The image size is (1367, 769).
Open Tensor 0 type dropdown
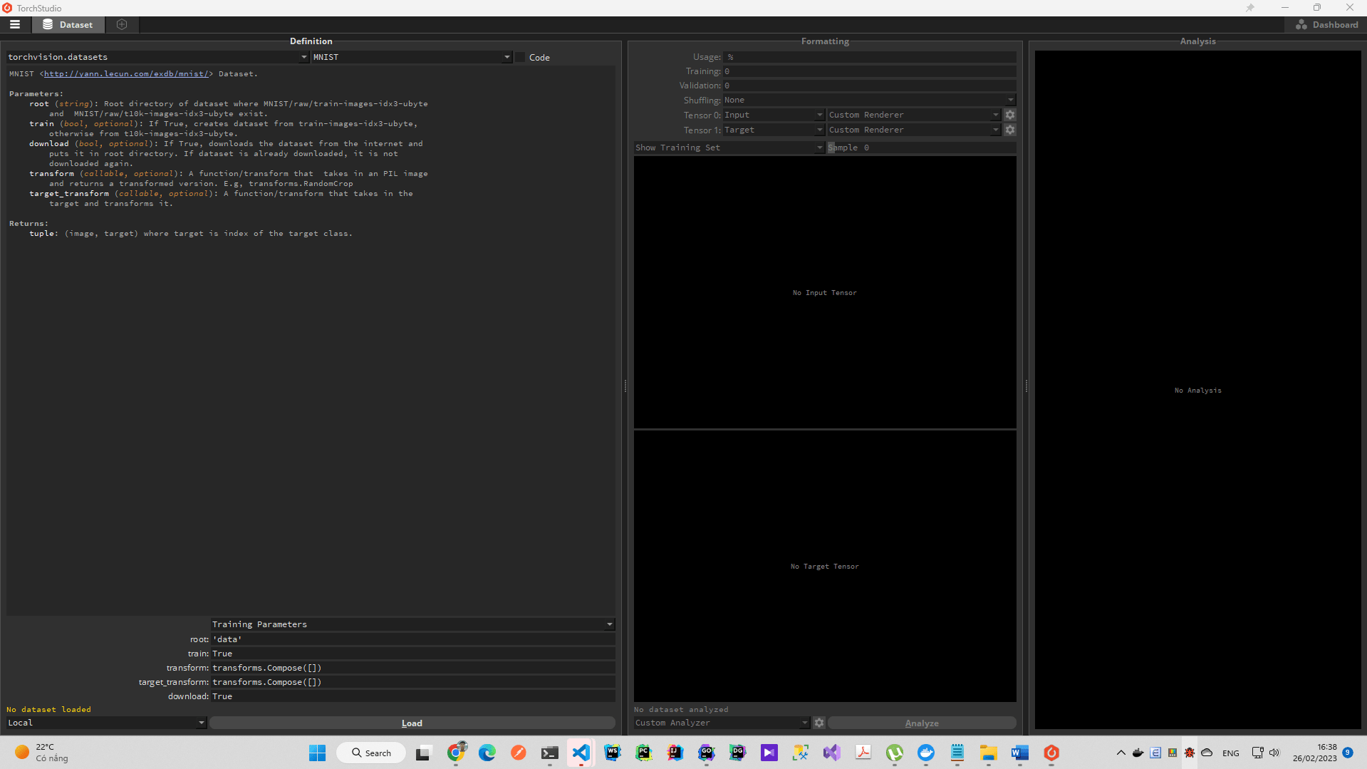click(x=774, y=115)
